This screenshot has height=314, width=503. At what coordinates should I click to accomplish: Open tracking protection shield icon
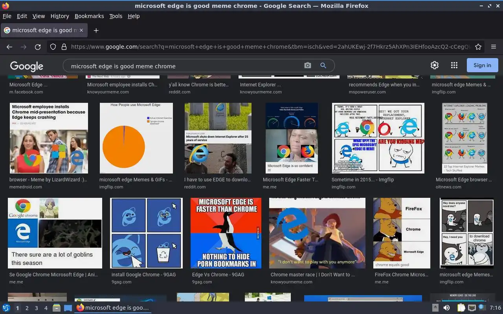(x=53, y=47)
